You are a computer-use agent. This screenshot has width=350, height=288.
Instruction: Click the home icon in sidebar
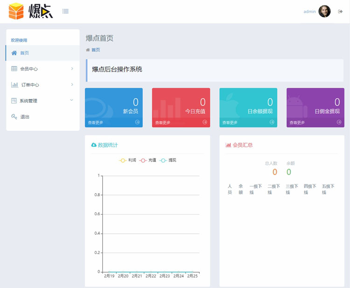click(x=14, y=53)
